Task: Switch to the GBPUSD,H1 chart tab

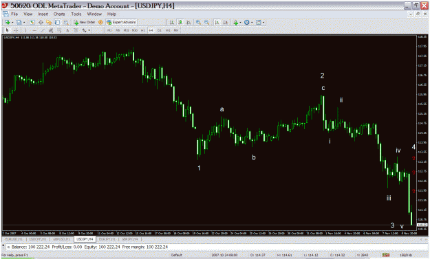Action: [61, 239]
